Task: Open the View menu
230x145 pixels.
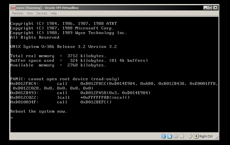Action: [30, 13]
